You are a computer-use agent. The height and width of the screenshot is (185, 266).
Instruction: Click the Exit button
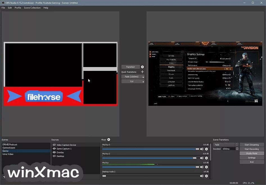point(252,162)
